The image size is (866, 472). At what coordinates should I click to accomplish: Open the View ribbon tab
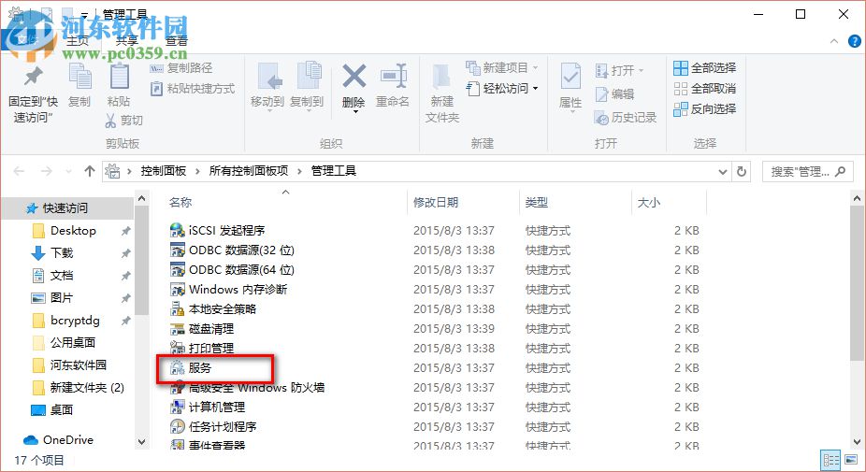(x=176, y=41)
